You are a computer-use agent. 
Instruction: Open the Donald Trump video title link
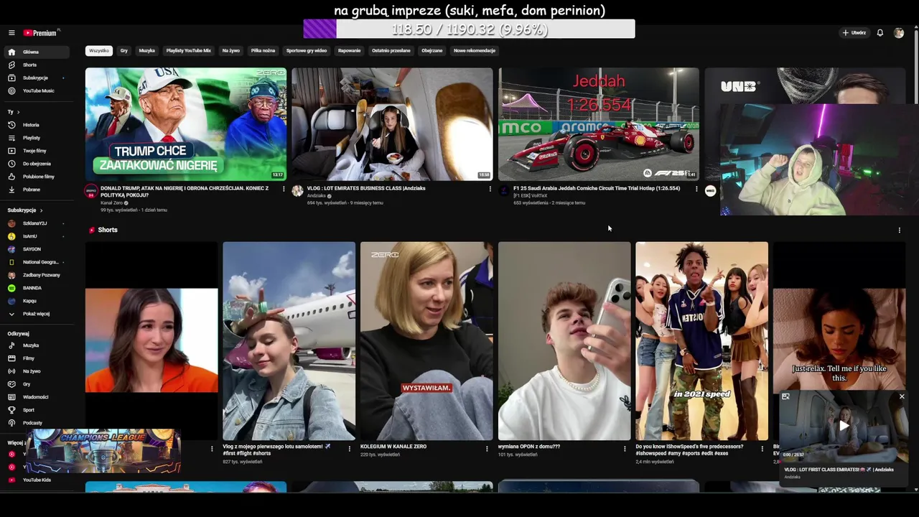(x=185, y=192)
